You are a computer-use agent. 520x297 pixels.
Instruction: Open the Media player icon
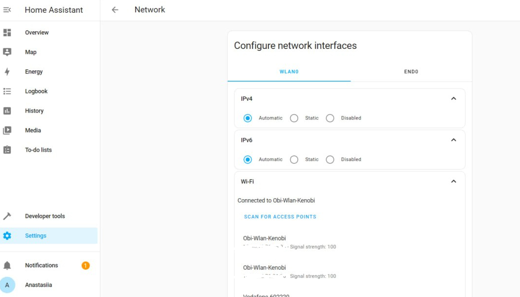(x=7, y=130)
